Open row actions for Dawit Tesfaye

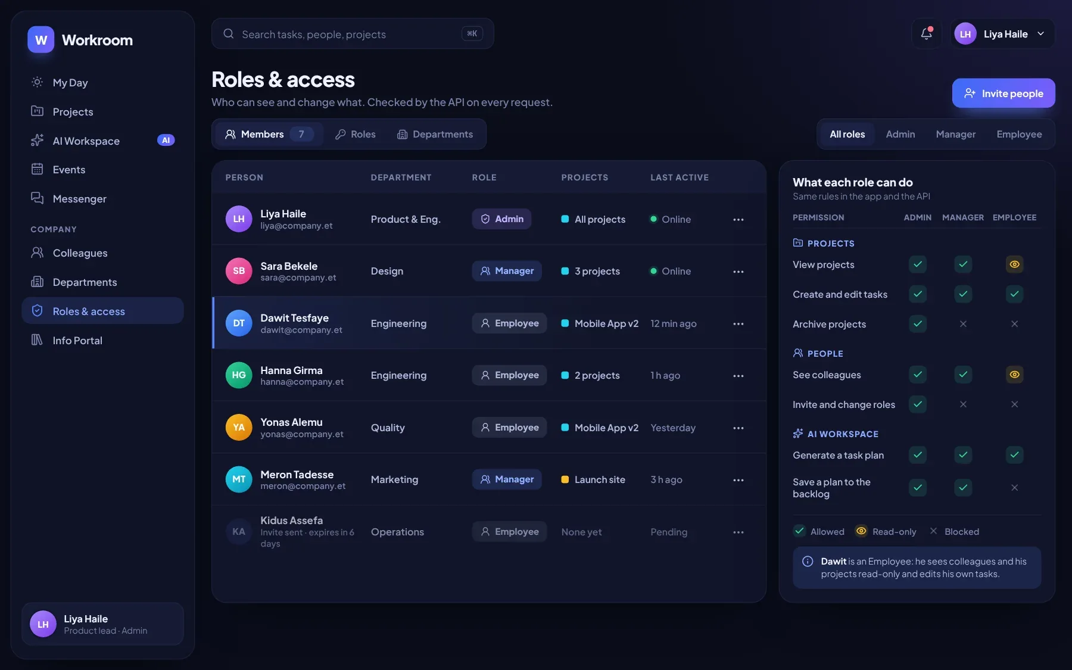pyautogui.click(x=738, y=324)
